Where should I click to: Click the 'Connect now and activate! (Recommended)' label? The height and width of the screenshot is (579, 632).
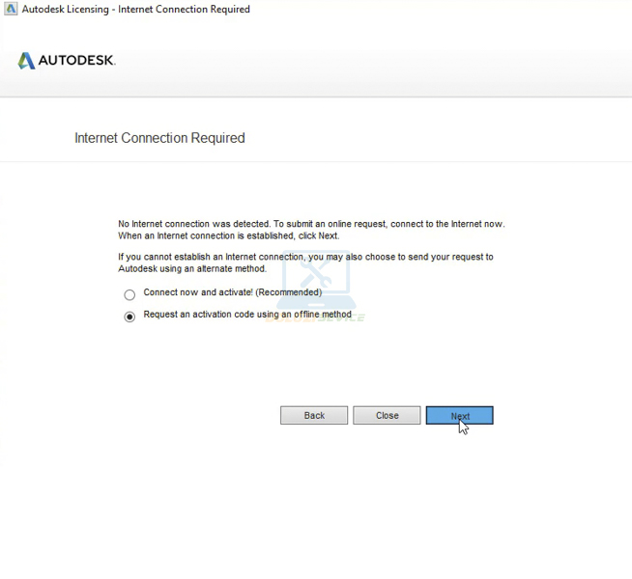pyautogui.click(x=232, y=292)
